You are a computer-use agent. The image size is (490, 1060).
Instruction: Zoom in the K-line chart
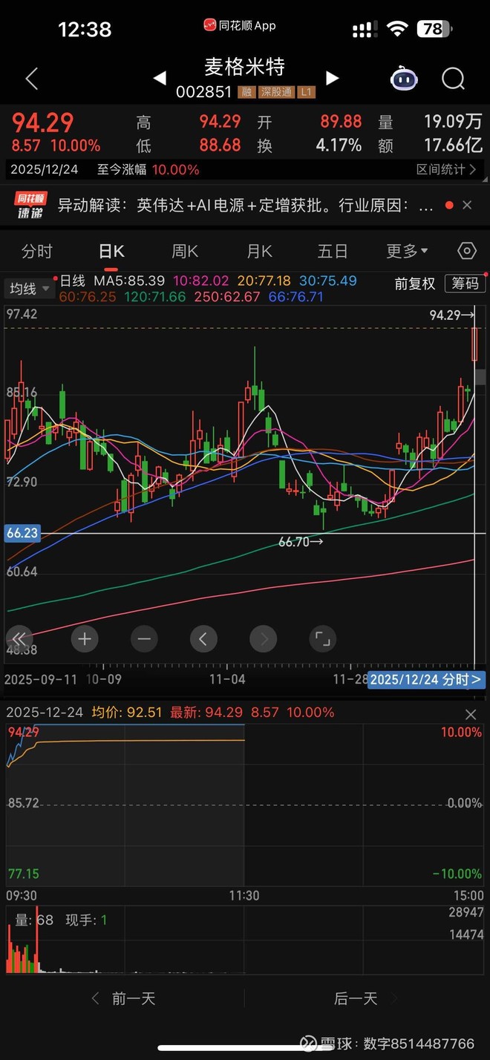click(84, 638)
